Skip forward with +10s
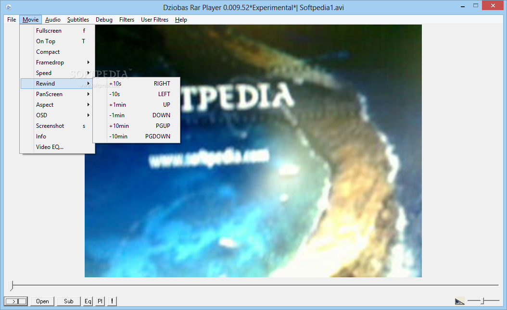 (x=137, y=83)
